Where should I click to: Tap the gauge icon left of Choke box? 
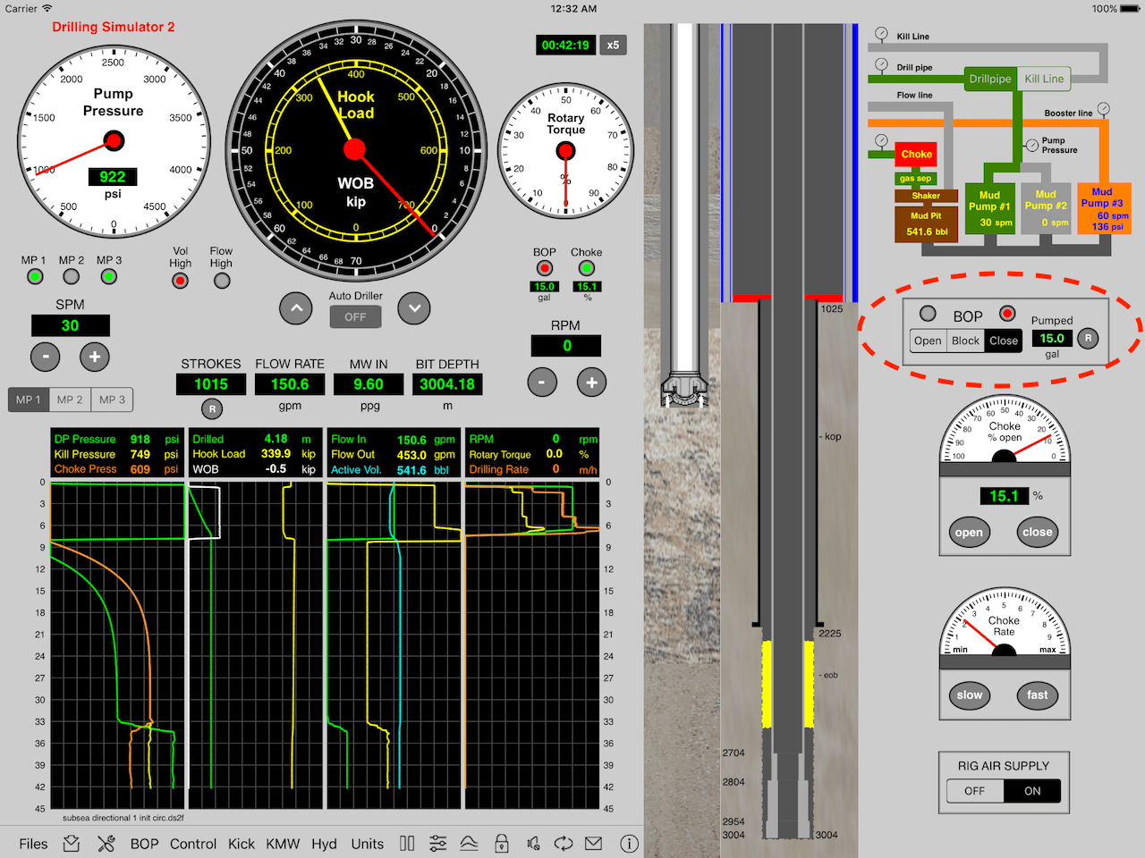(x=881, y=141)
